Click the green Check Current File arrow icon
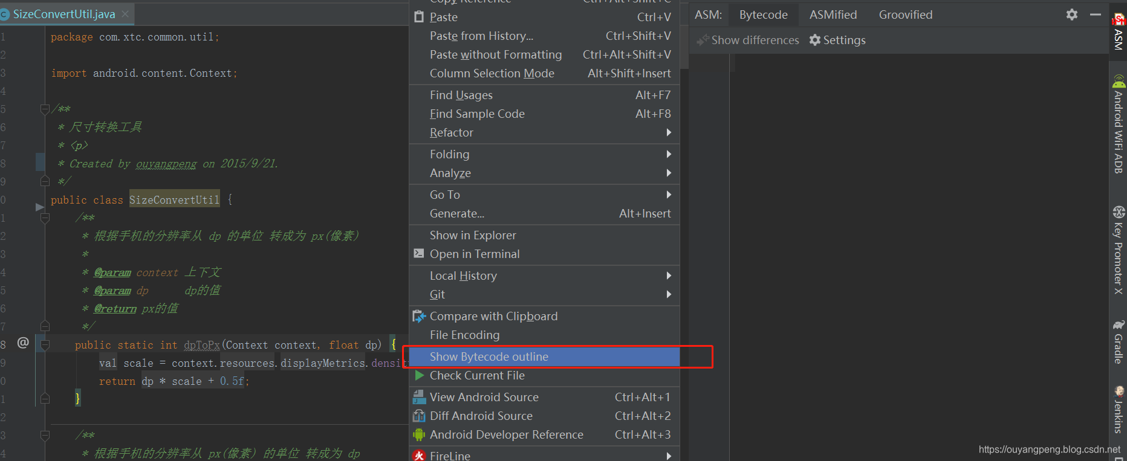Image resolution: width=1127 pixels, height=461 pixels. [419, 375]
